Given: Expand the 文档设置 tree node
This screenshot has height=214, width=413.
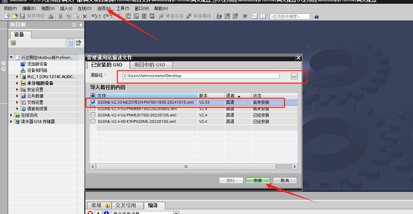Looking at the screenshot, I should [x=18, y=102].
